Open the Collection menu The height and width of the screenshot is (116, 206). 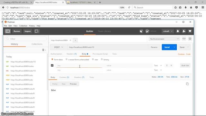(x=23, y=26)
